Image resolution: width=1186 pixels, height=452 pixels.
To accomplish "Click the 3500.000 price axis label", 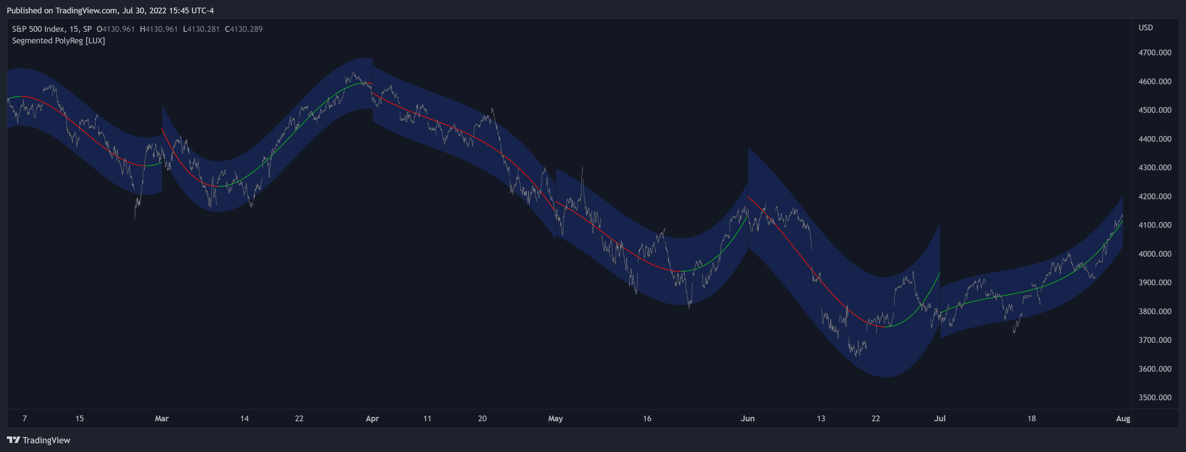I will [1155, 398].
